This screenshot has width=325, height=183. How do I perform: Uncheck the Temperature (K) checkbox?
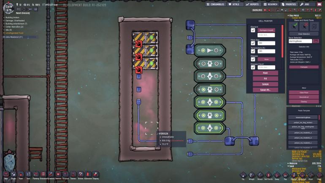(253, 51)
